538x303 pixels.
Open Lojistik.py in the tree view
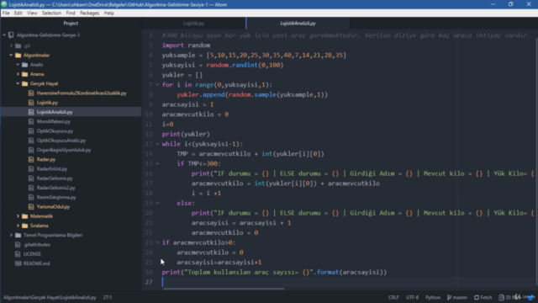pos(47,103)
